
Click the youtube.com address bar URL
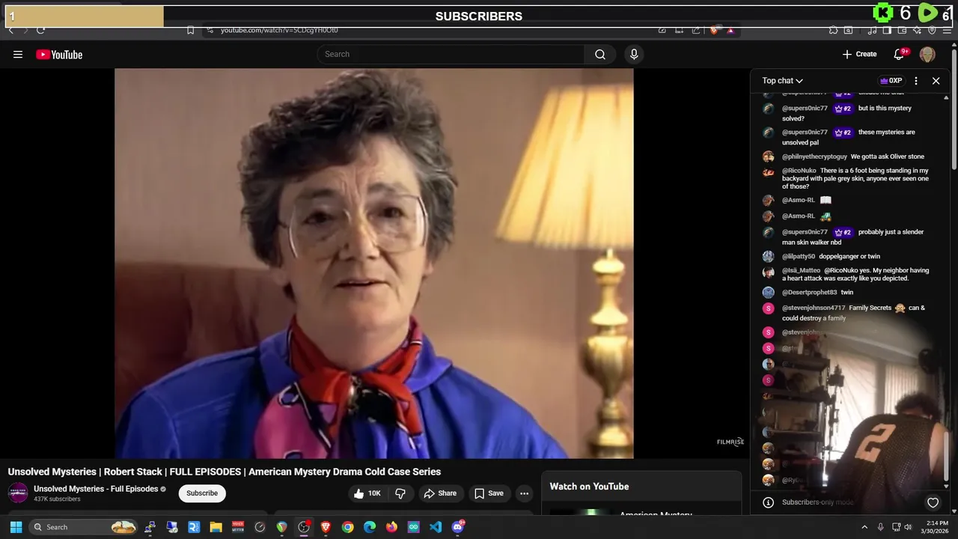click(x=279, y=30)
